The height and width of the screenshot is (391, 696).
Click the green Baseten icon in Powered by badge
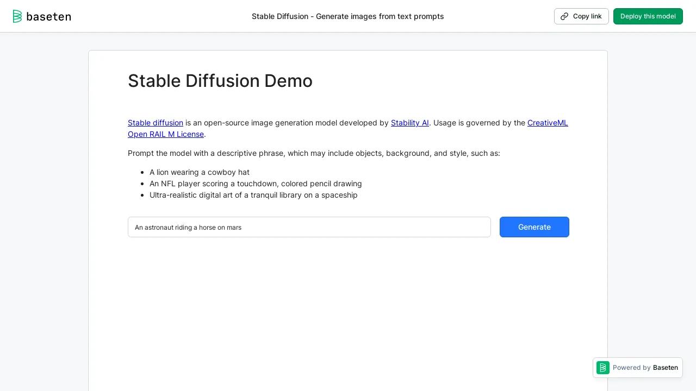pos(603,368)
